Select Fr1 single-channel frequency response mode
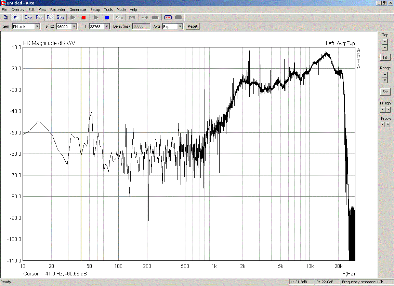The width and height of the screenshot is (394, 286). (x=50, y=17)
